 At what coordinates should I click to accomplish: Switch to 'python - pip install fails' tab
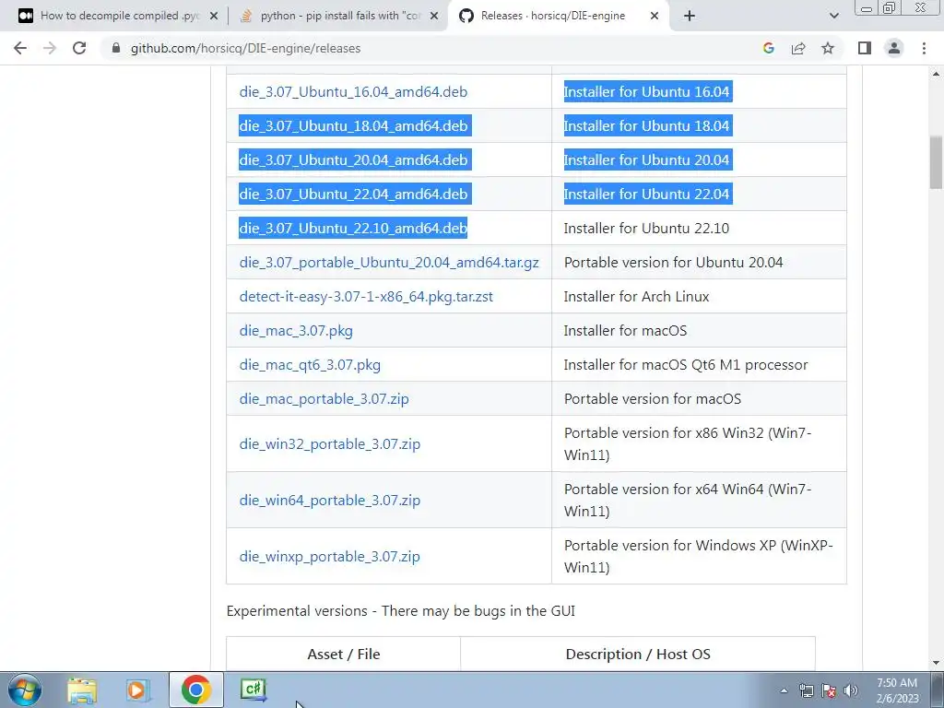[x=339, y=17]
